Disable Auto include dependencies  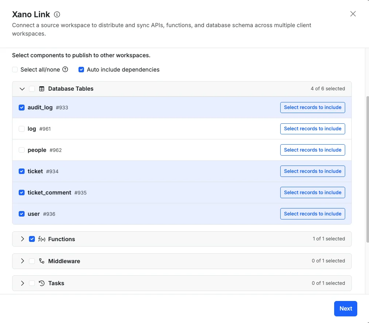[x=81, y=69]
